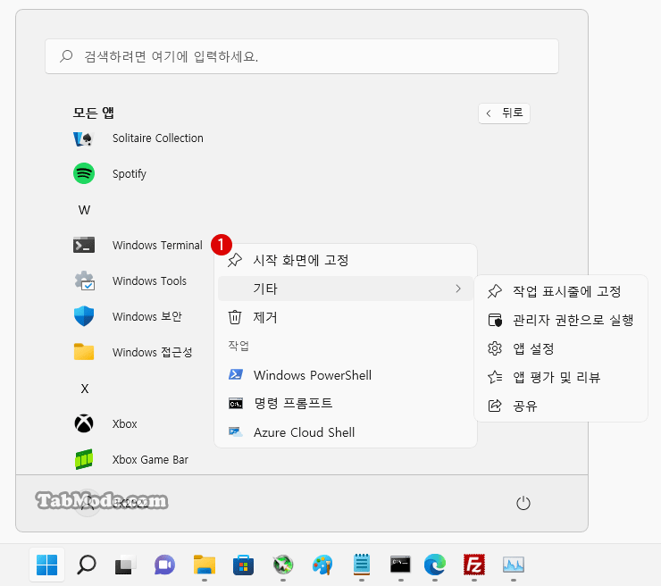Open Microsoft Edge on taskbar
Image resolution: width=661 pixels, height=586 pixels.
[x=435, y=565]
